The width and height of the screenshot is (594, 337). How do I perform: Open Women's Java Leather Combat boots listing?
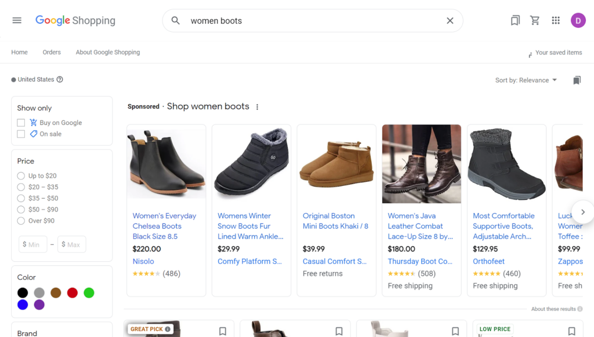point(420,226)
